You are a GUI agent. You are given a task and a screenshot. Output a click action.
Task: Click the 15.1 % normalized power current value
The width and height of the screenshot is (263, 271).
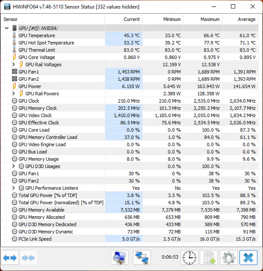[132, 202]
